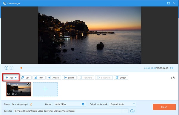
Task: Click the empty plus slot to add a video
Action: pyautogui.click(x=45, y=89)
